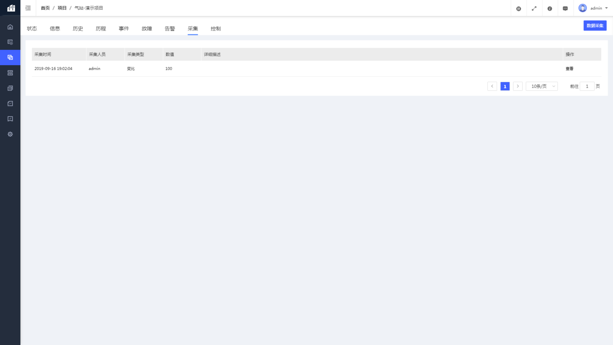Expand the admin user dropdown
This screenshot has height=345, width=613.
[x=593, y=8]
